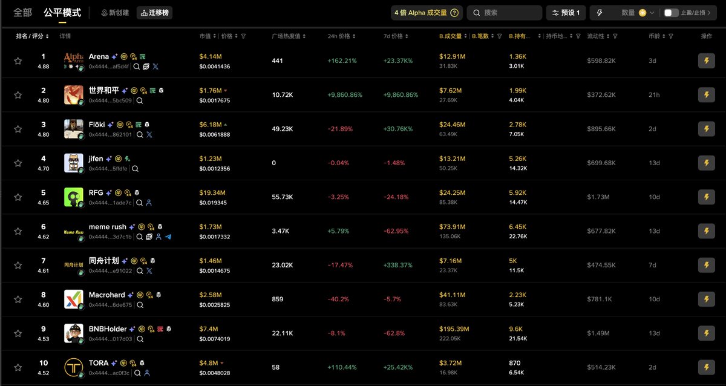Click the BNBHolder token name

(108, 329)
